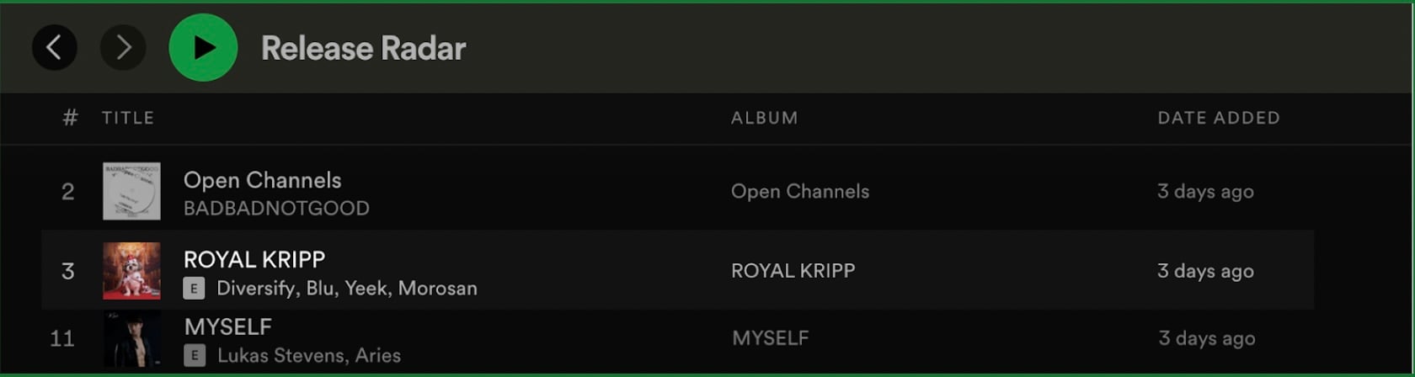Click the MYSELF album artwork thumbnail

coord(131,339)
